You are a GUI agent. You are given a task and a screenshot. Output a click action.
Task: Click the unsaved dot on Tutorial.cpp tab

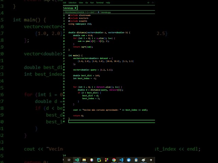[x=75, y=8]
